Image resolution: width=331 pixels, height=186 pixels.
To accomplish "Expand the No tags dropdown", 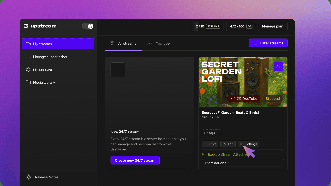I will 211,133.
